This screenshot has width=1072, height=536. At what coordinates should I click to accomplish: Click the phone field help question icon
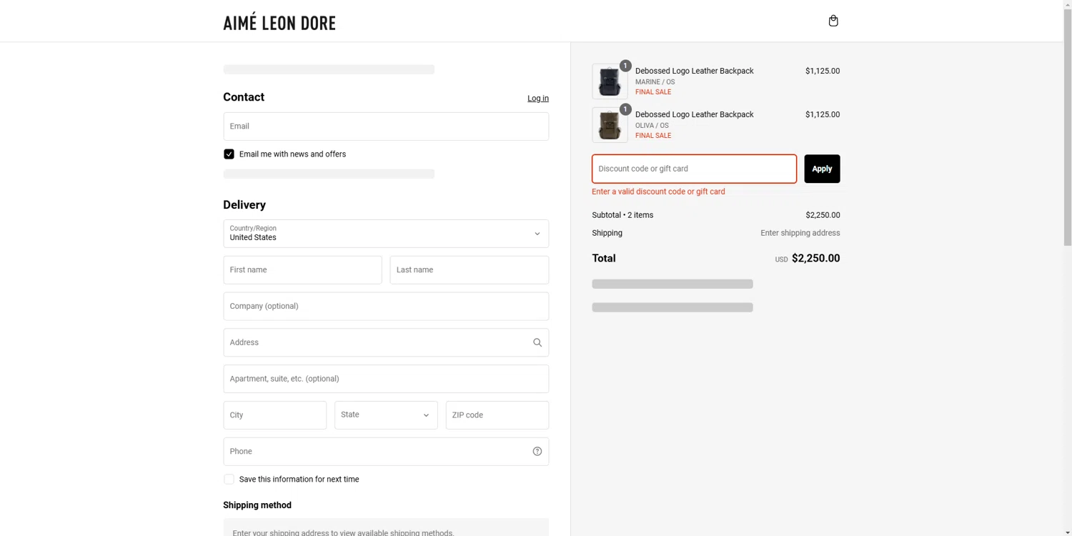coord(537,451)
